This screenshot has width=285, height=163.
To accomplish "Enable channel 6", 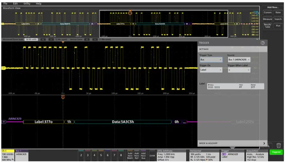I will click(108, 155).
